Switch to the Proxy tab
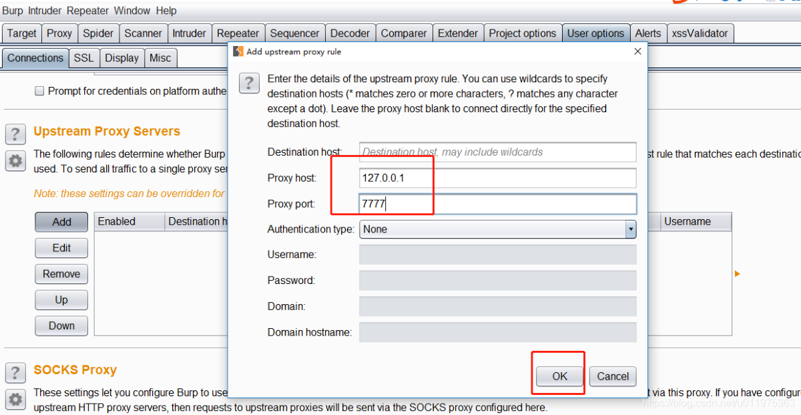Image resolution: width=801 pixels, height=415 pixels. [59, 33]
